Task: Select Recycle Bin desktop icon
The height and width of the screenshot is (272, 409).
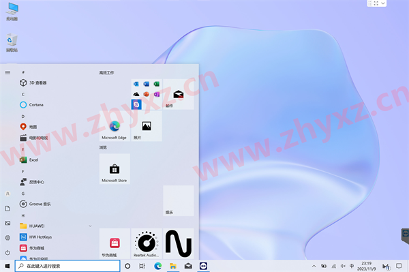Action: tap(12, 42)
